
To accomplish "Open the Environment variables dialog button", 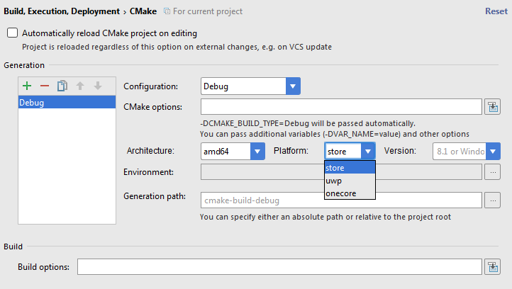I will 493,171.
